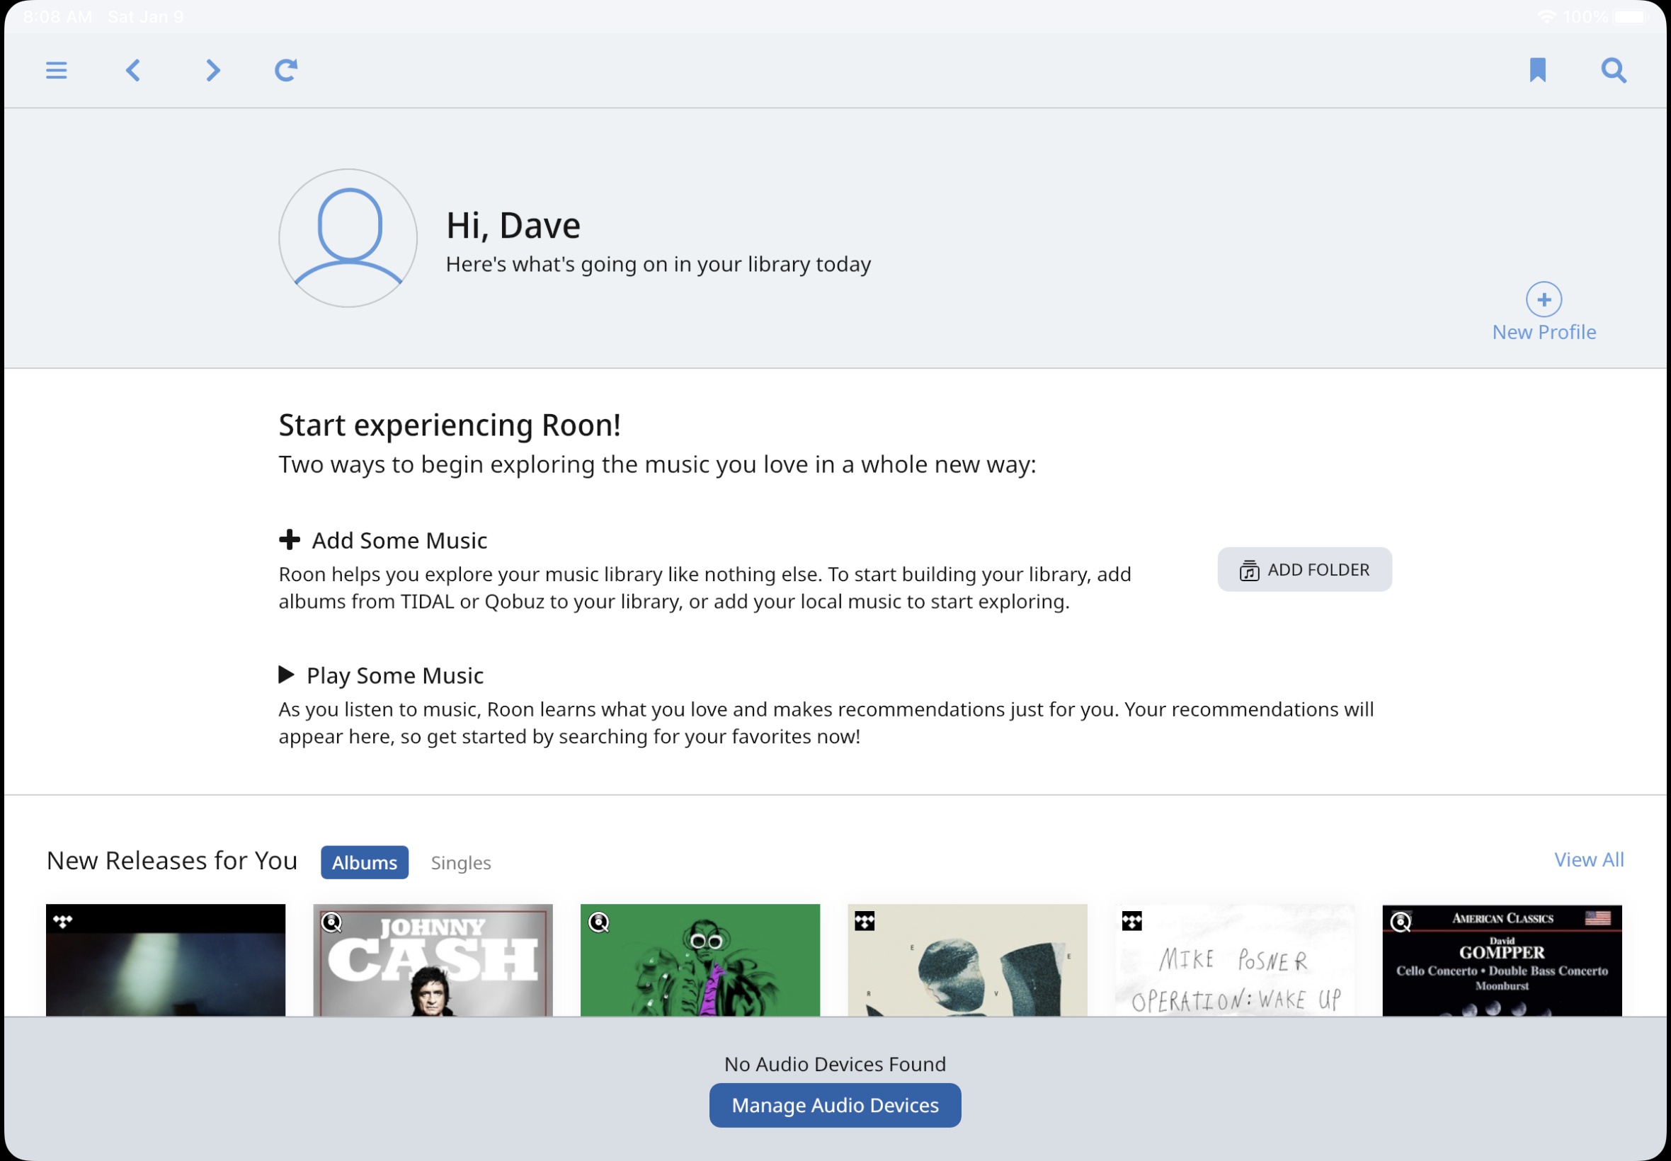Click the 'Play Some Music' heading
Viewport: 1671px width, 1161px height.
(395, 676)
